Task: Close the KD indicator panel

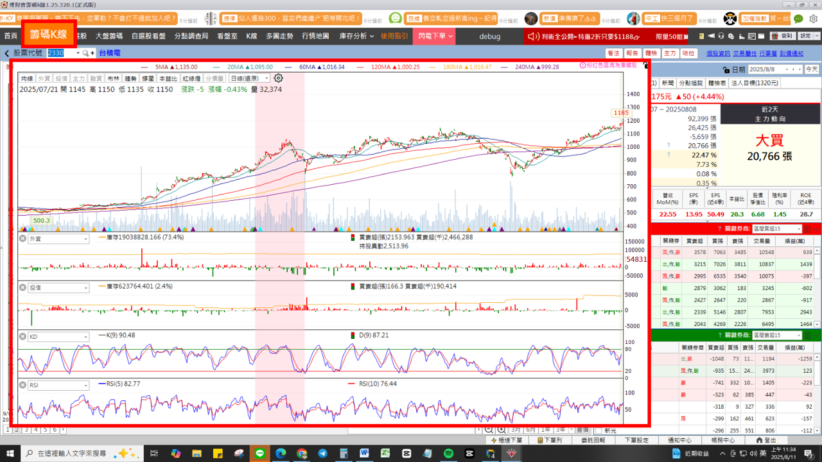Action: [x=22, y=336]
